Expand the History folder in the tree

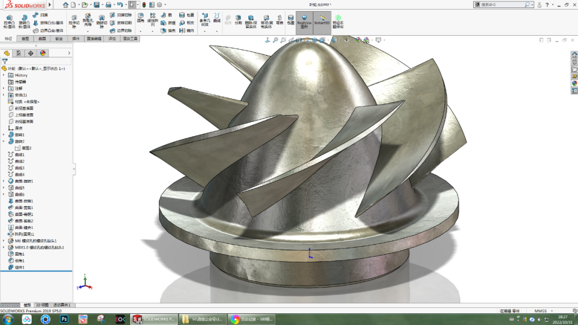pos(3,75)
